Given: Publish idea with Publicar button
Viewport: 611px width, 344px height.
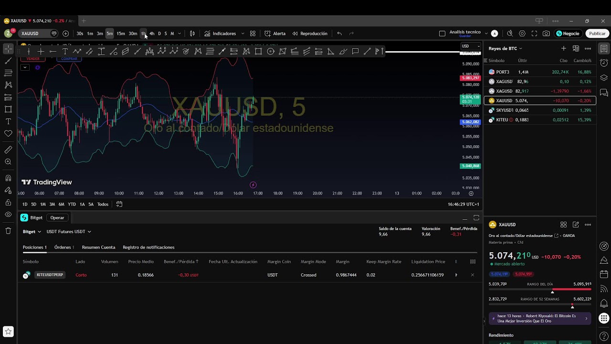Looking at the screenshot, I should (x=597, y=33).
